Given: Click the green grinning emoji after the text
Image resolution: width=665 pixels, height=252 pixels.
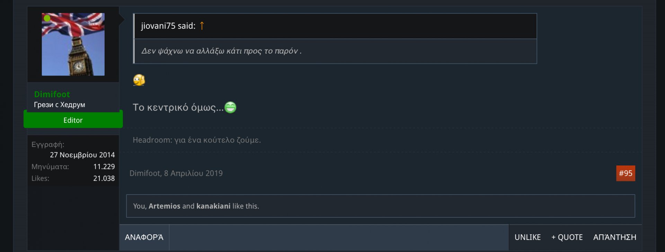Looking at the screenshot, I should 230,107.
